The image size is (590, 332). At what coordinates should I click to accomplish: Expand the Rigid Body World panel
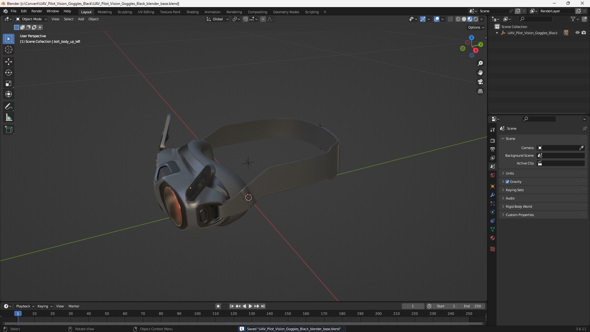point(543,207)
